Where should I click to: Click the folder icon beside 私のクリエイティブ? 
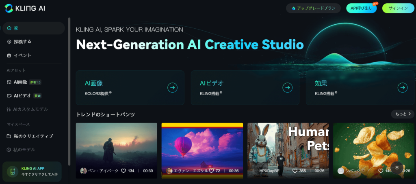tap(9, 136)
